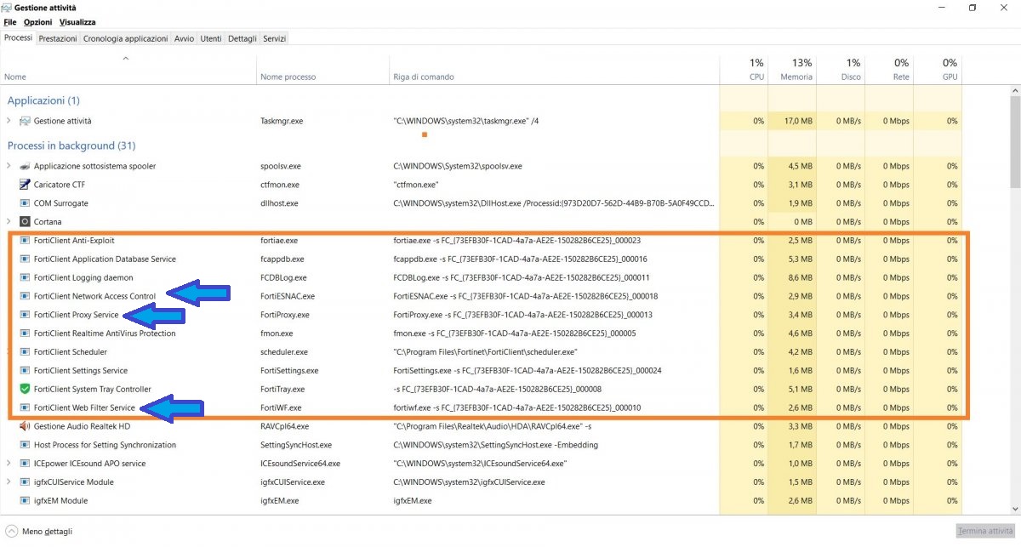
Task: Click the Gestione attività process icon
Action: click(x=25, y=122)
